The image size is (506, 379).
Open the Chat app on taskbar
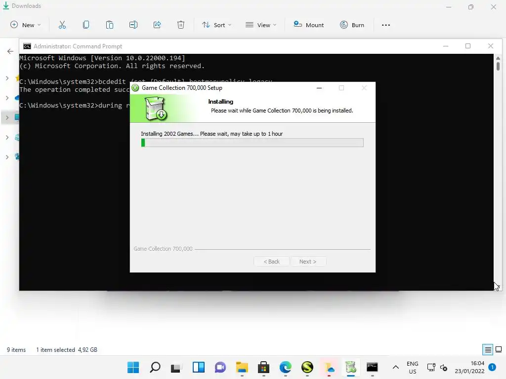pos(220,367)
